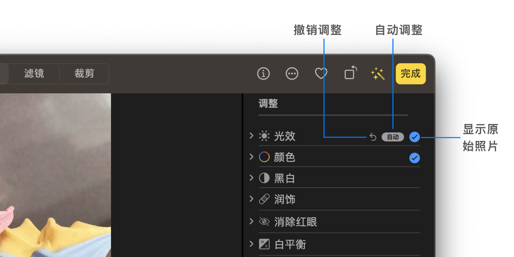Expand the 黑白 section

(251, 178)
